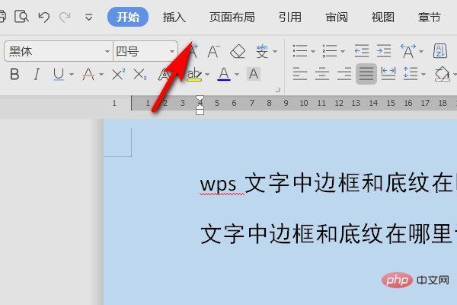Screen dimensions: 457x305
Task: Open the 页面布局 tab
Action: coord(232,18)
